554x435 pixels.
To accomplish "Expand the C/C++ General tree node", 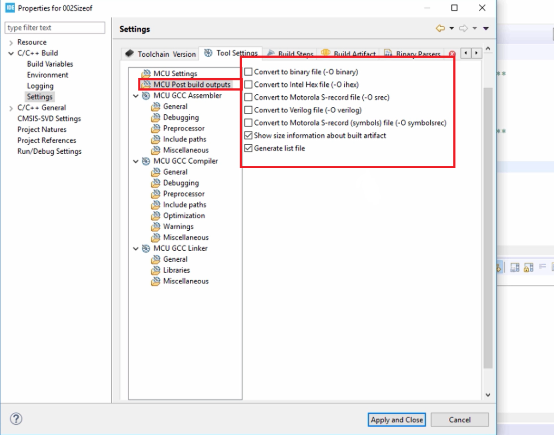I will coord(11,108).
